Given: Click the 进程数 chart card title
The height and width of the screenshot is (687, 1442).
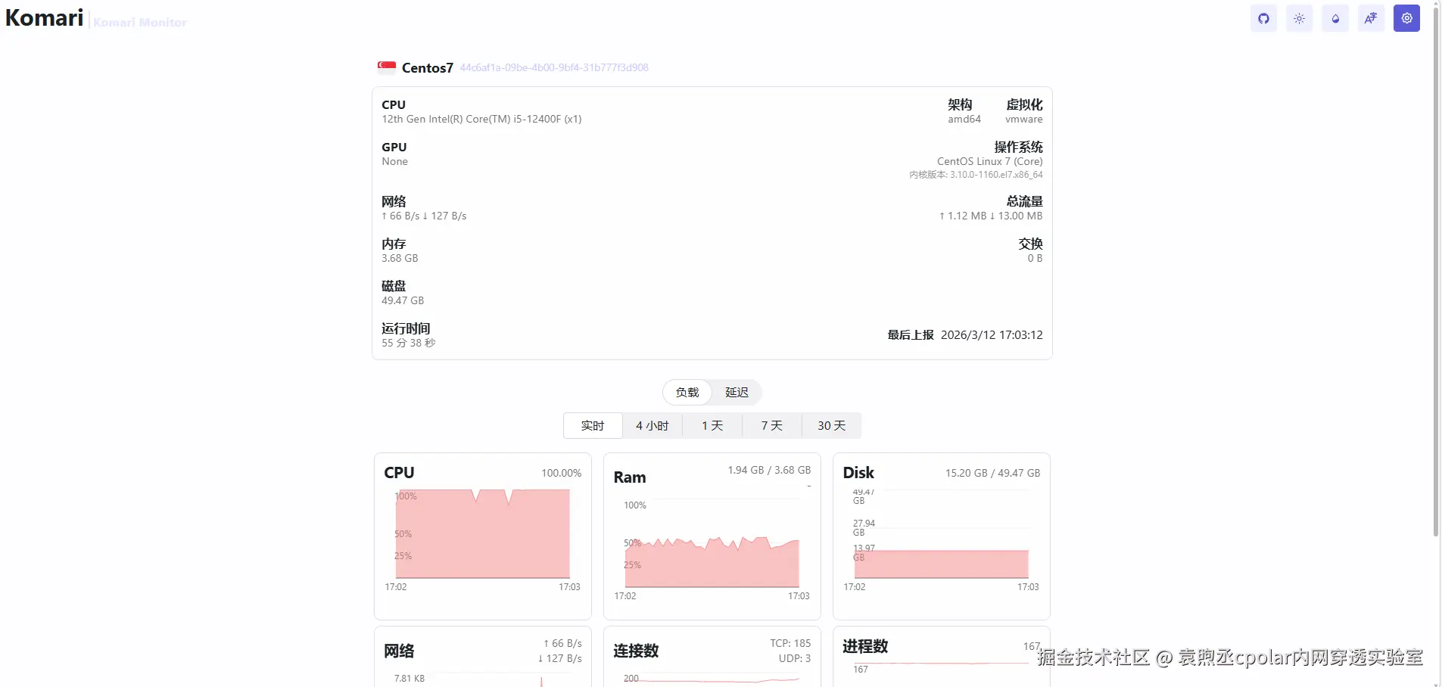Looking at the screenshot, I should coord(865,646).
